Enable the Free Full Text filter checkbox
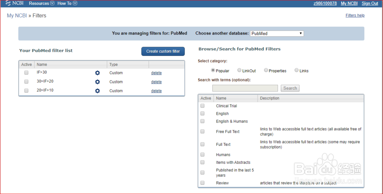 click(202, 131)
